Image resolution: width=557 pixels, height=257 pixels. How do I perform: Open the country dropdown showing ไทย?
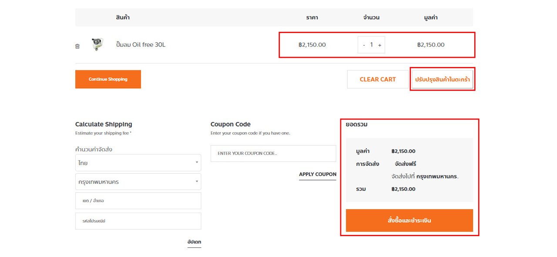138,163
